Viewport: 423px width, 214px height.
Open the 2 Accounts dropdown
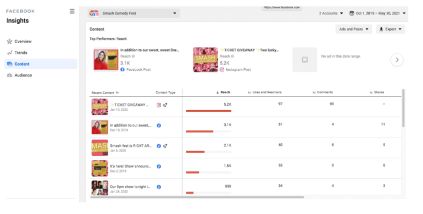pyautogui.click(x=331, y=13)
